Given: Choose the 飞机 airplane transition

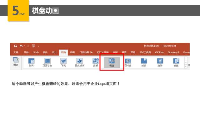Looking at the screenshot, I should coord(63,62).
